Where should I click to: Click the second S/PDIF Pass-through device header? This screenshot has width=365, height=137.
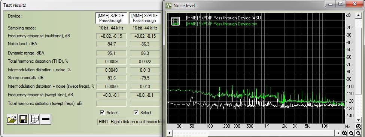point(145,18)
